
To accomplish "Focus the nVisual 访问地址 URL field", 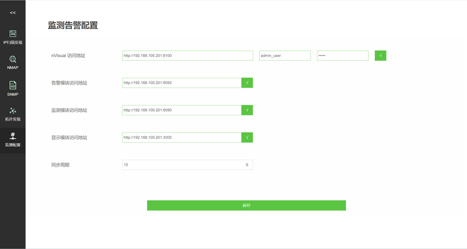I will (x=187, y=56).
